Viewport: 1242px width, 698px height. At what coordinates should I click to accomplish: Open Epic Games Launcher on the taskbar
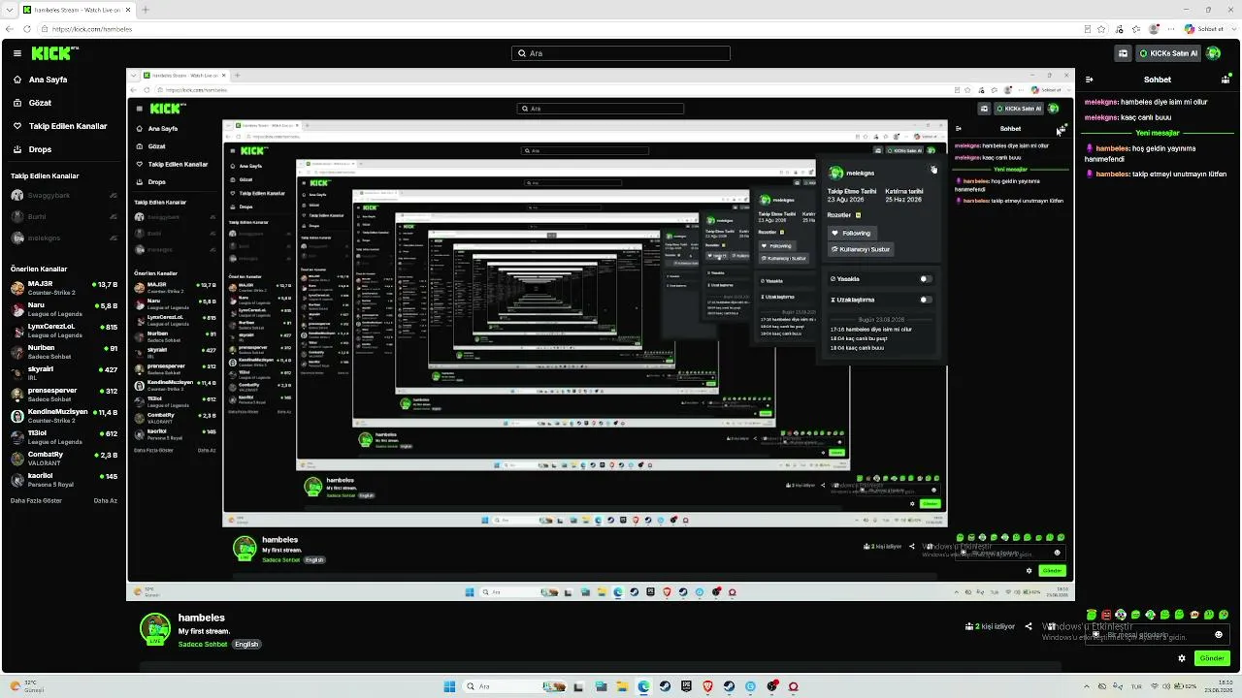click(686, 686)
